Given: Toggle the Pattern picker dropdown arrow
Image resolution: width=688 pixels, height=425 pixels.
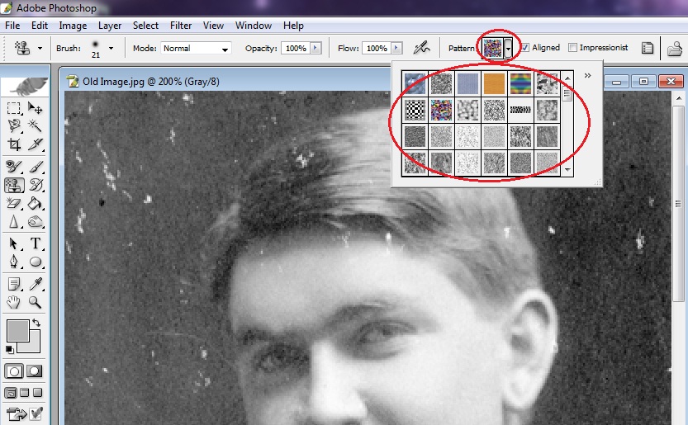Looking at the screenshot, I should [x=508, y=48].
